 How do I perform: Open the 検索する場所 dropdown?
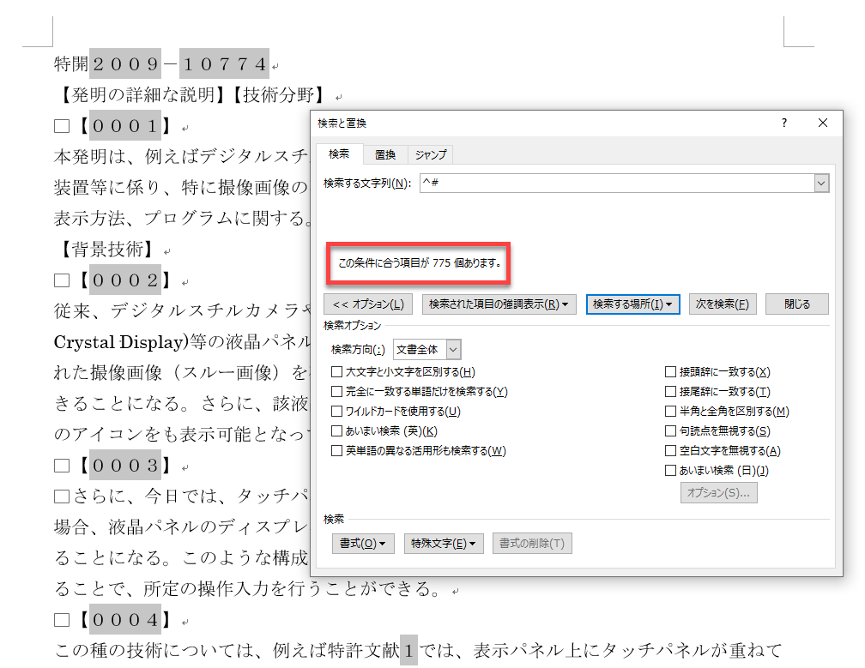pos(632,304)
